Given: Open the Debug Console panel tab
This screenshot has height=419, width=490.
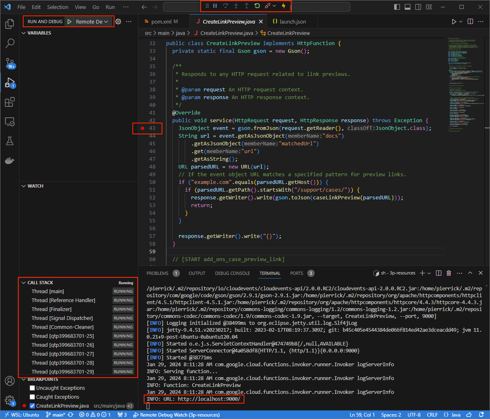Looking at the screenshot, I should (x=232, y=273).
